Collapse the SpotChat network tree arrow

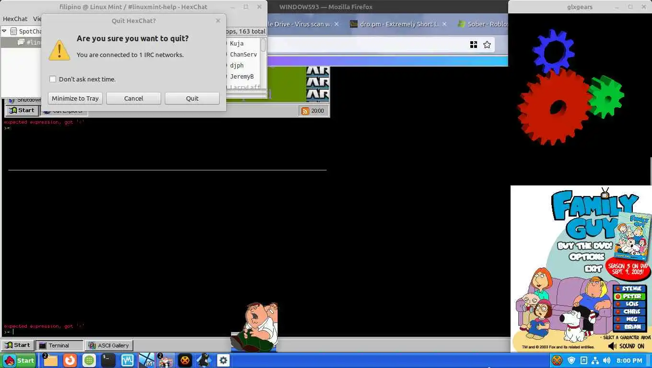4,31
